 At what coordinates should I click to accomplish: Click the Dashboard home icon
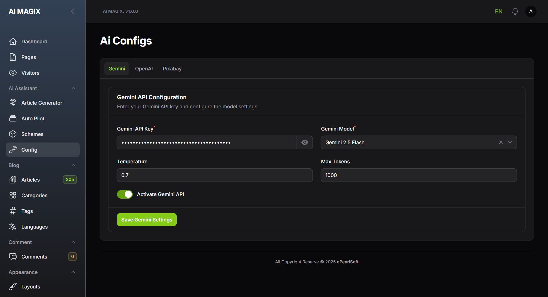point(13,42)
